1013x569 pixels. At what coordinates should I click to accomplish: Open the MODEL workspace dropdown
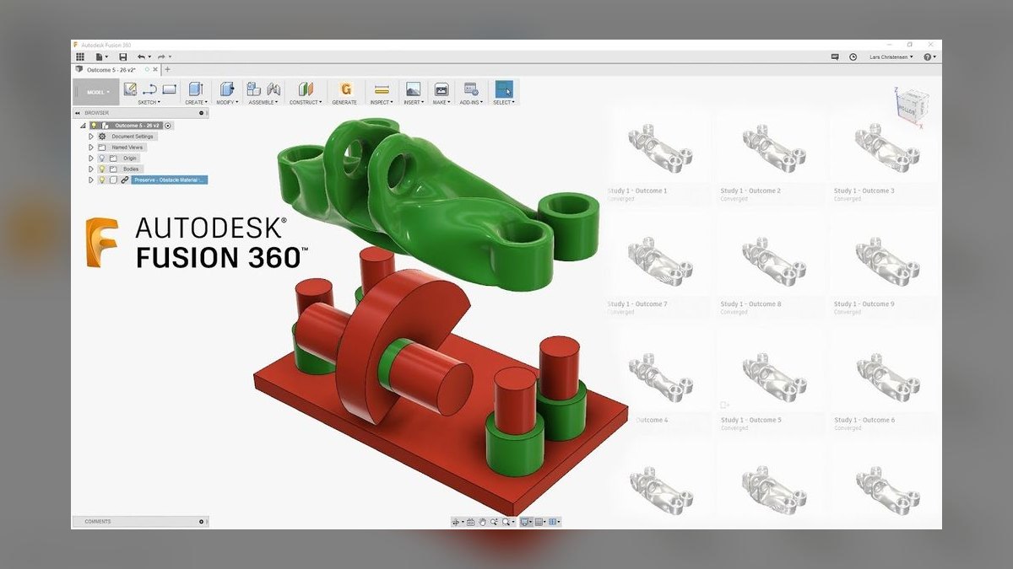click(95, 92)
